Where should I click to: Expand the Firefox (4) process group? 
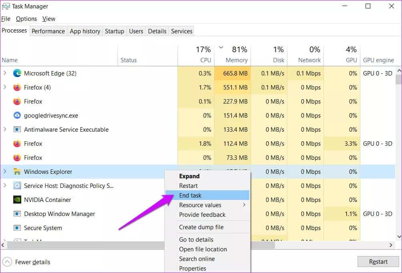click(5, 87)
